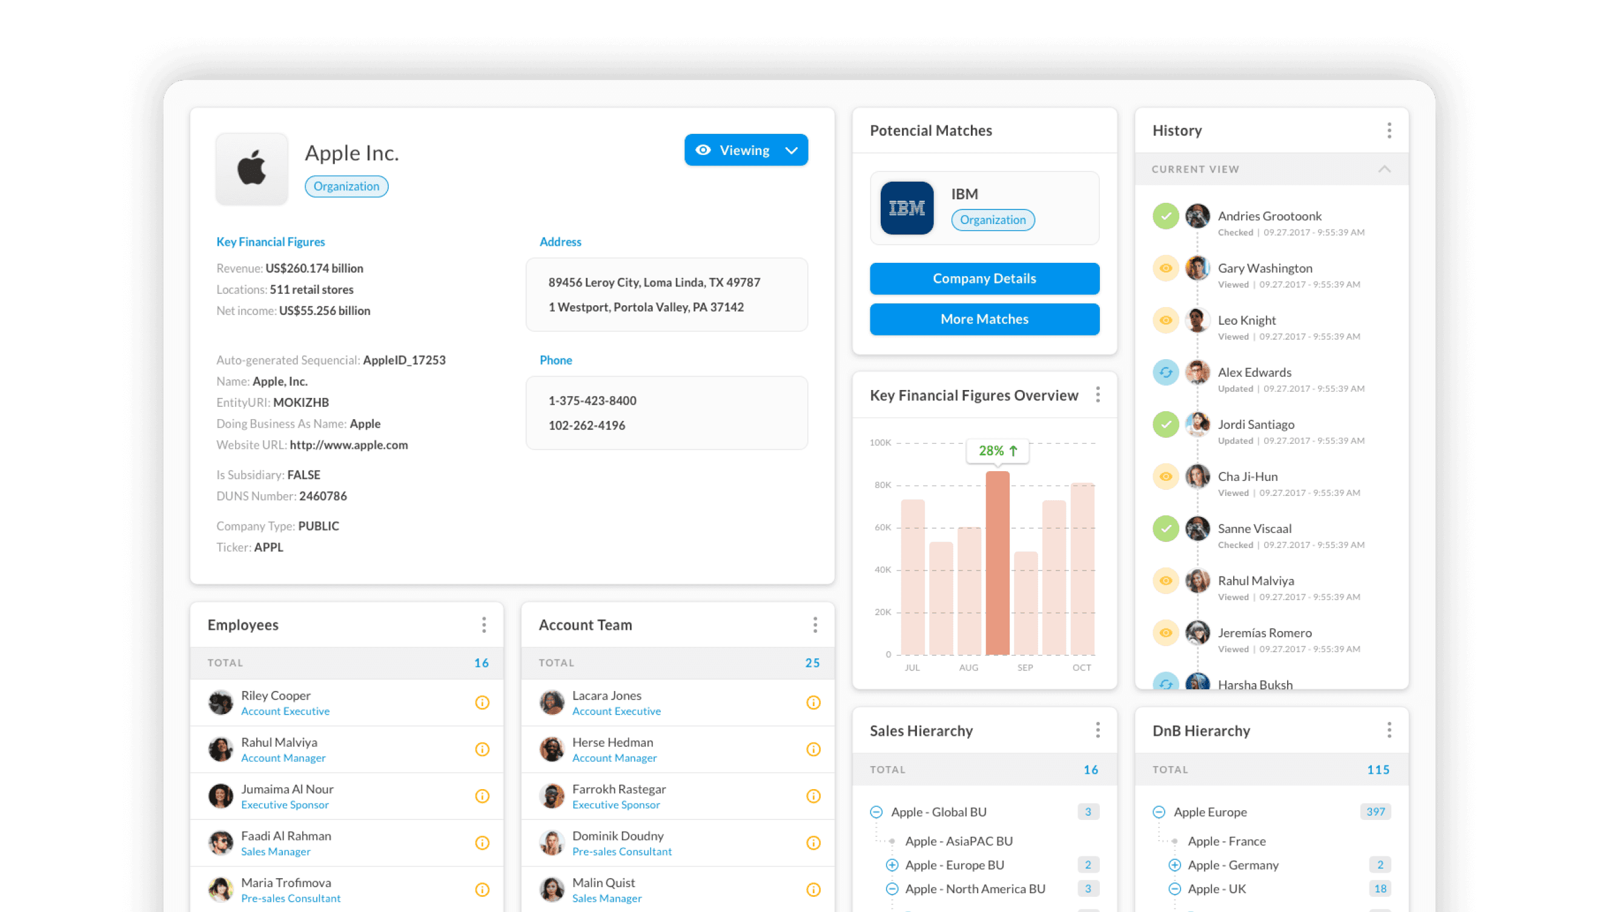Click the More Matches button

[x=984, y=320]
